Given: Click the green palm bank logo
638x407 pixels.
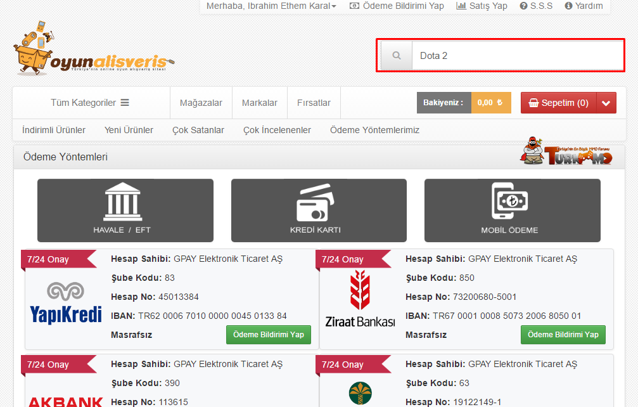Looking at the screenshot, I should coord(360,393).
